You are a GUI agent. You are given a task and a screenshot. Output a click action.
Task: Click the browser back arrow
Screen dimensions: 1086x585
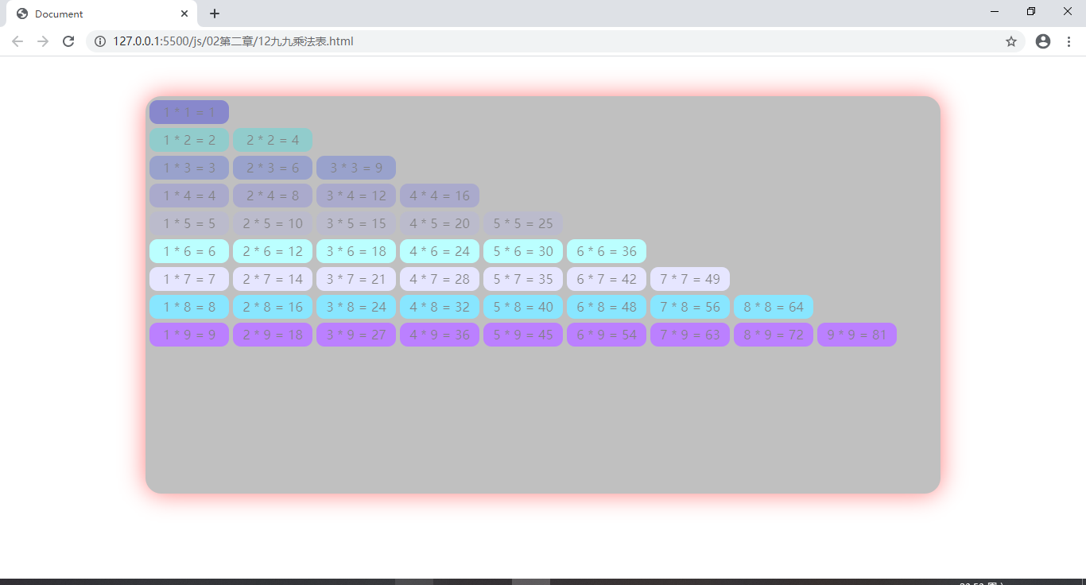tap(17, 41)
